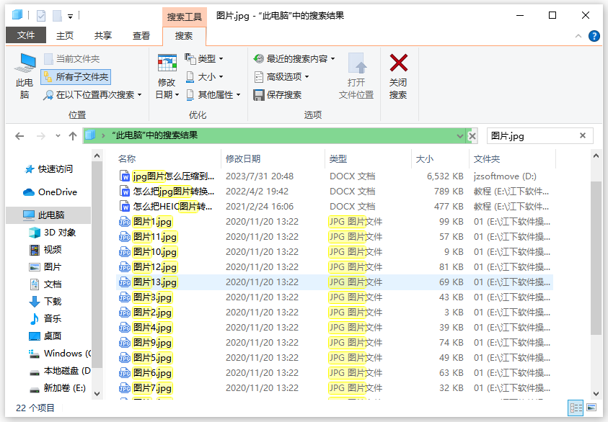The height and width of the screenshot is (422, 608).
Task: Toggle 所有子文件夹 search option
Action: pos(76,76)
